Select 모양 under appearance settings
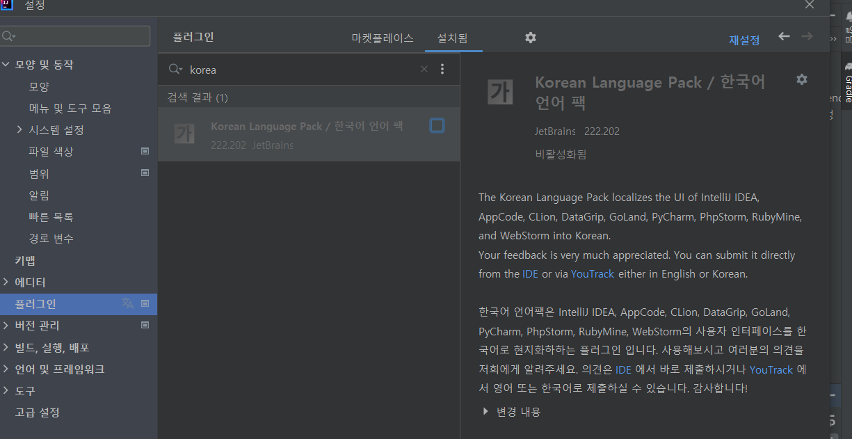This screenshot has height=439, width=852. click(39, 87)
